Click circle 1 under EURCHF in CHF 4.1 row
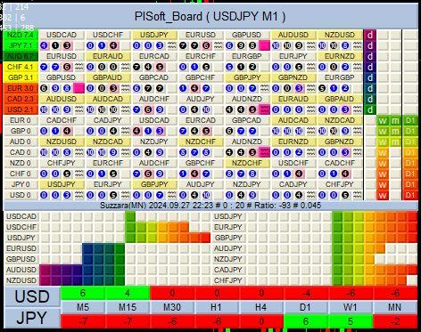421x332 pixels. tap(194, 67)
